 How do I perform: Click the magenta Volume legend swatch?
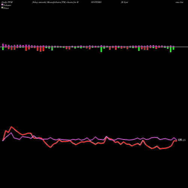tap(2, 5)
